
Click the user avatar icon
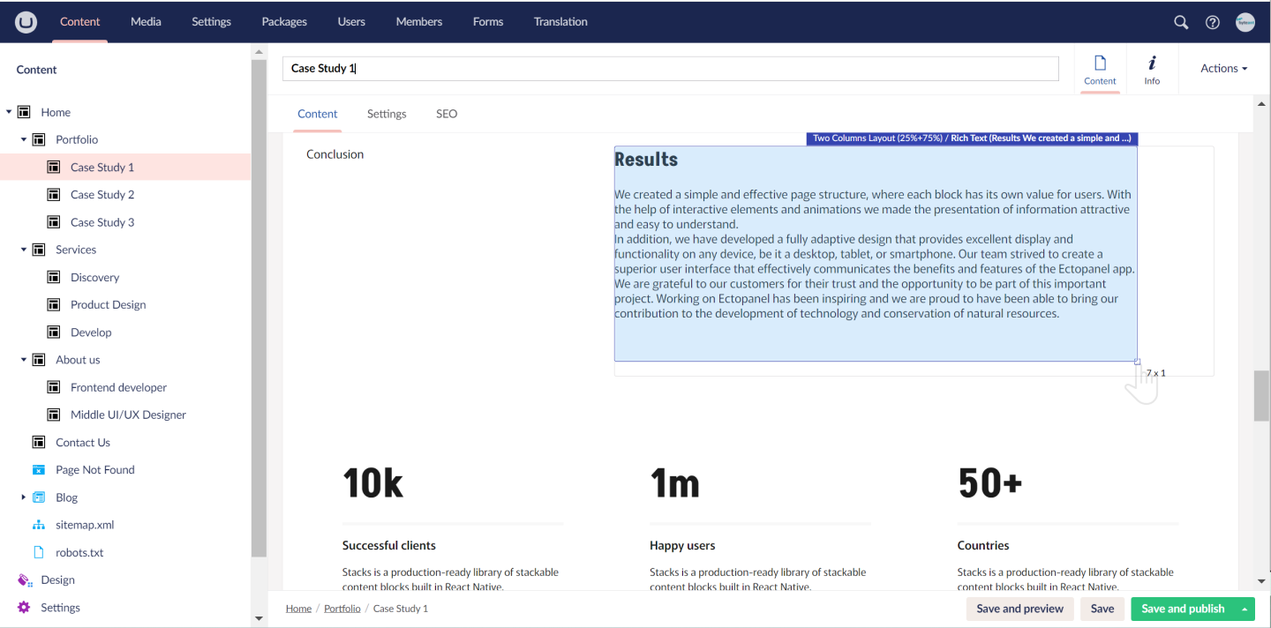(1245, 22)
